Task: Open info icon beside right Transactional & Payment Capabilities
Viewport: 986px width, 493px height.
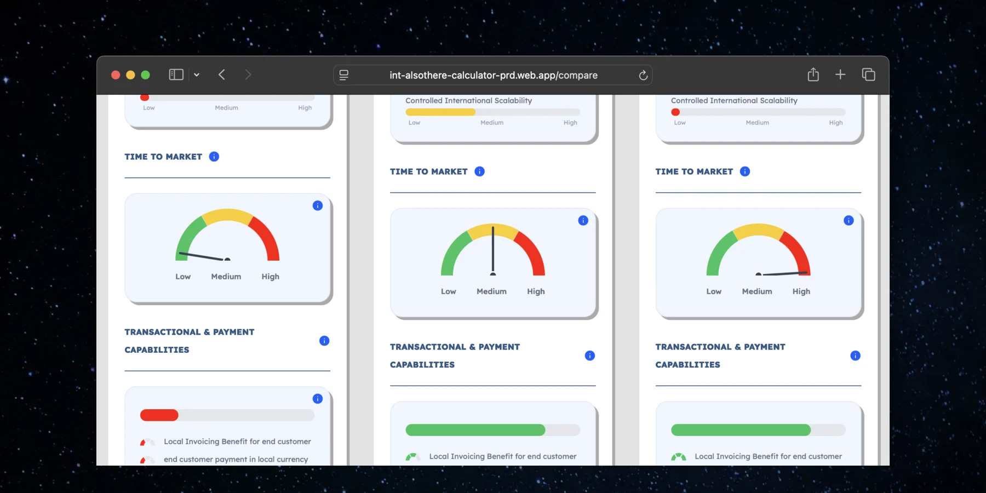Action: coord(855,356)
